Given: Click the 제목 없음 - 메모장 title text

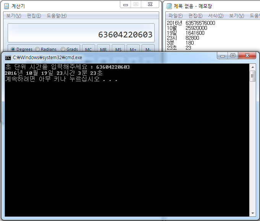Looking at the screenshot, I should [x=193, y=6].
